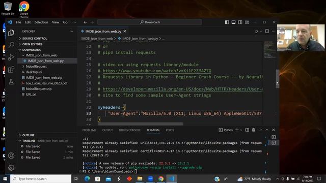Screen dimensions: 326x183
Task: Switch to the Problems panel tab
Action: coord(89,130)
